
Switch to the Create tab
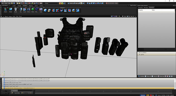pyautogui.click(x=14, y=6)
